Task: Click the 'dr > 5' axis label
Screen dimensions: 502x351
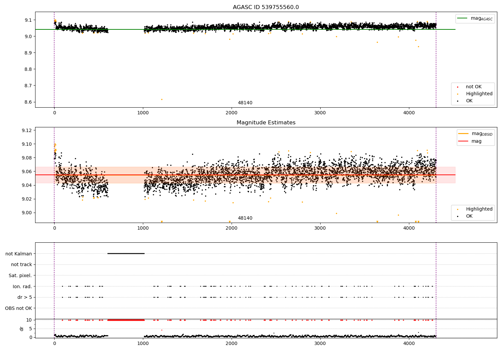Action: coord(25,297)
